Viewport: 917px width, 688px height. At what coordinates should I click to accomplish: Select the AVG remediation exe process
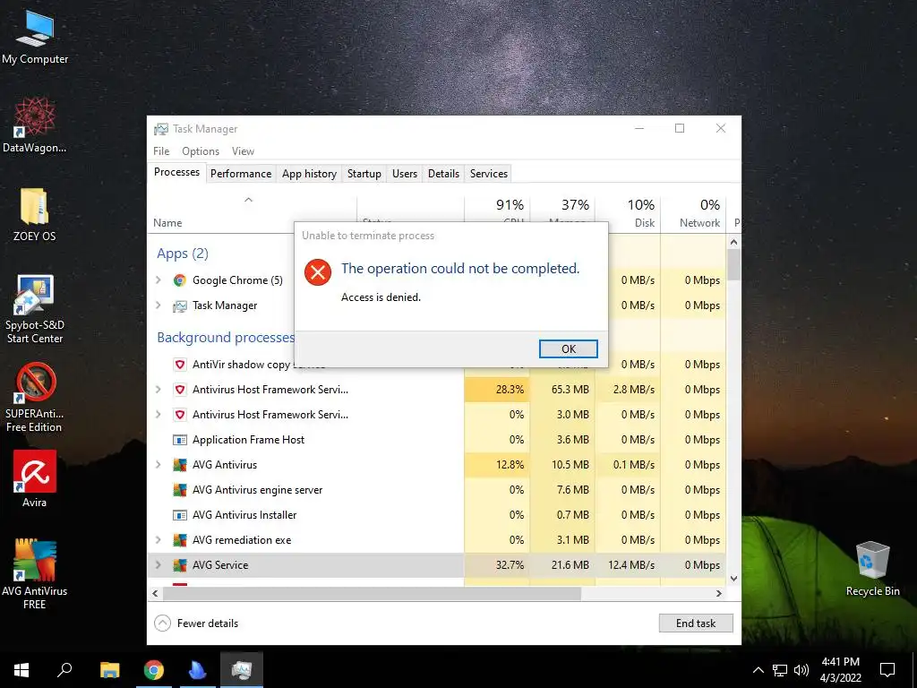point(437,540)
